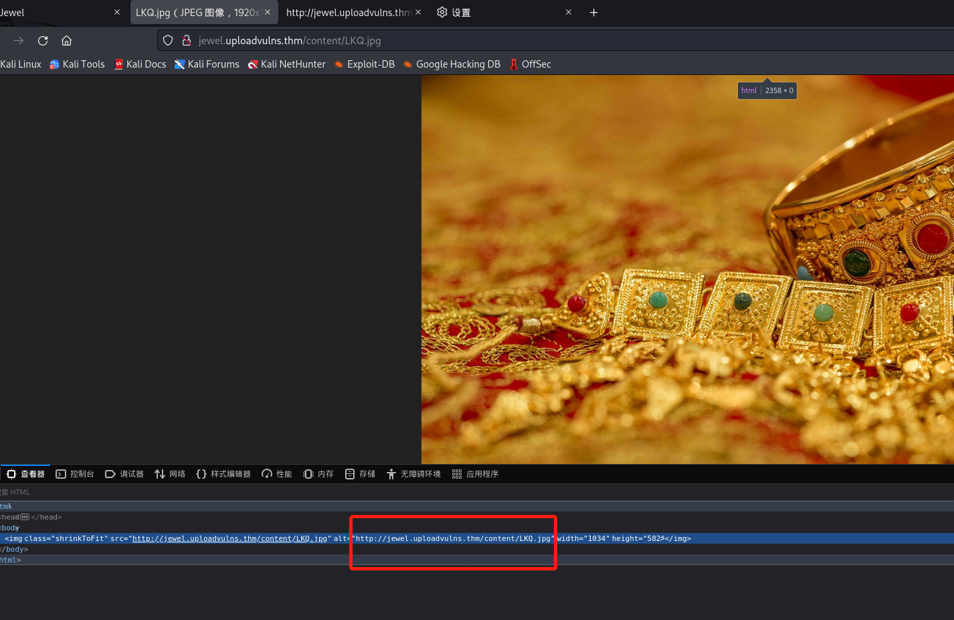Open the Style Editor (样式编辑器) panel
The height and width of the screenshot is (620, 954).
[x=223, y=474]
